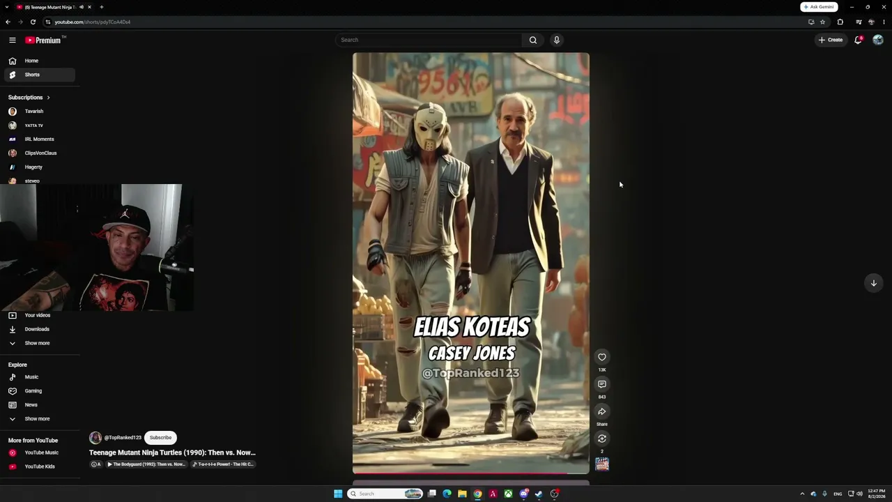892x502 pixels.
Task: Open Microsoft Edge from taskbar
Action: 447,494
